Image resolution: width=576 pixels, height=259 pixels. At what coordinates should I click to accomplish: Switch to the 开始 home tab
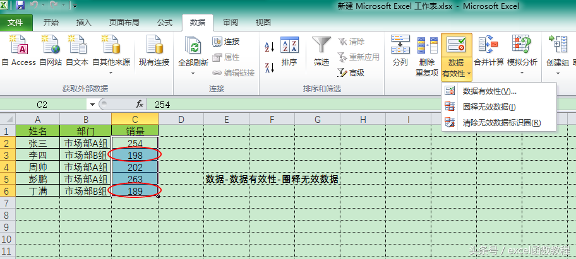pos(51,23)
